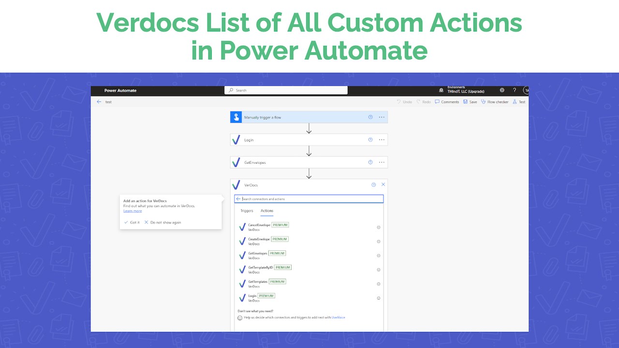Switch to the Triggers tab
Image resolution: width=619 pixels, height=348 pixels.
click(x=247, y=211)
